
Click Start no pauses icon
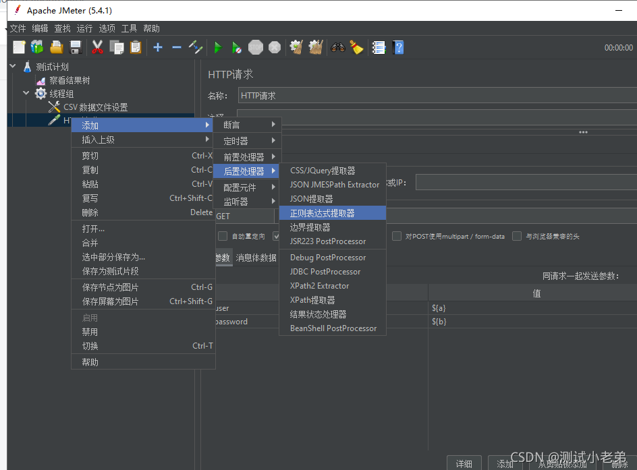tap(236, 47)
